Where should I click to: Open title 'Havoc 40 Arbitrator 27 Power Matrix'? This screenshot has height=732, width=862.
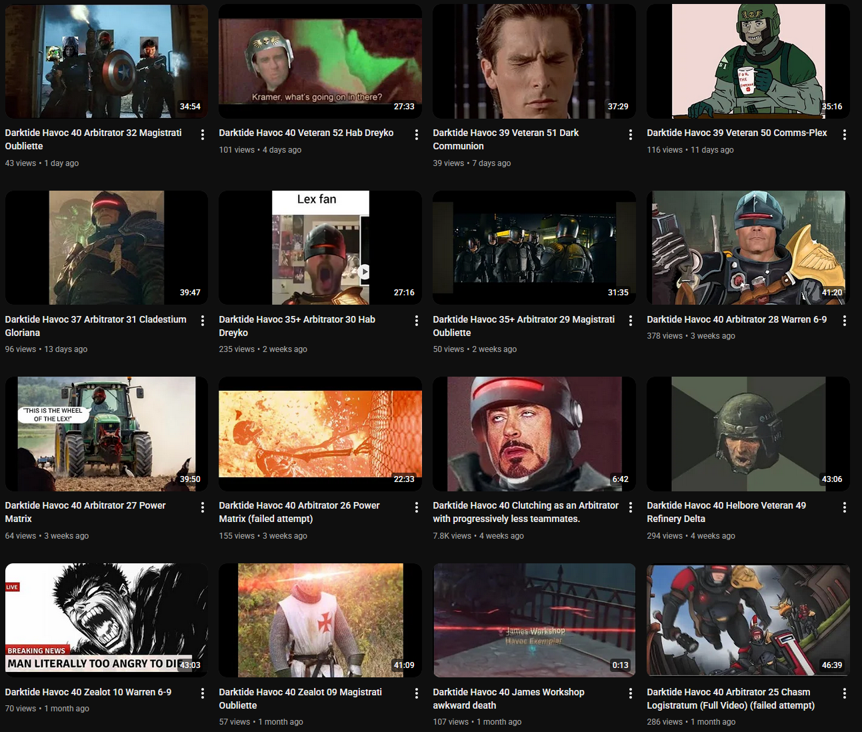pyautogui.click(x=85, y=512)
